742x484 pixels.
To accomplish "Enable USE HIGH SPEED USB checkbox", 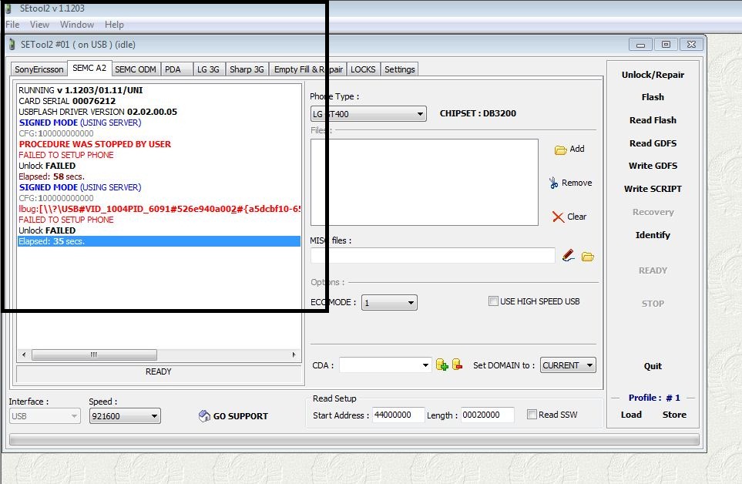I will [x=493, y=301].
